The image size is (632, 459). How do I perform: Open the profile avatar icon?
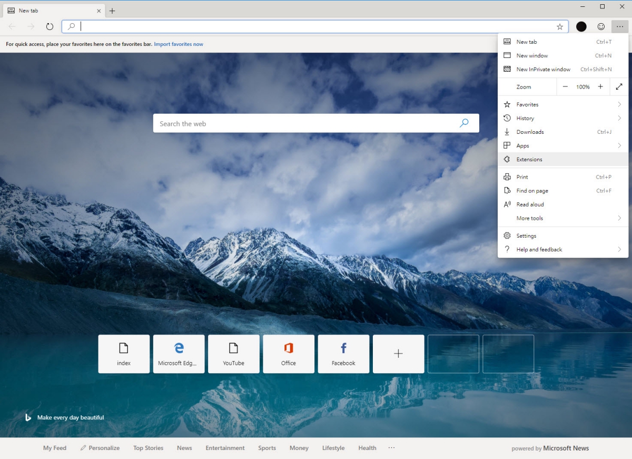point(581,26)
